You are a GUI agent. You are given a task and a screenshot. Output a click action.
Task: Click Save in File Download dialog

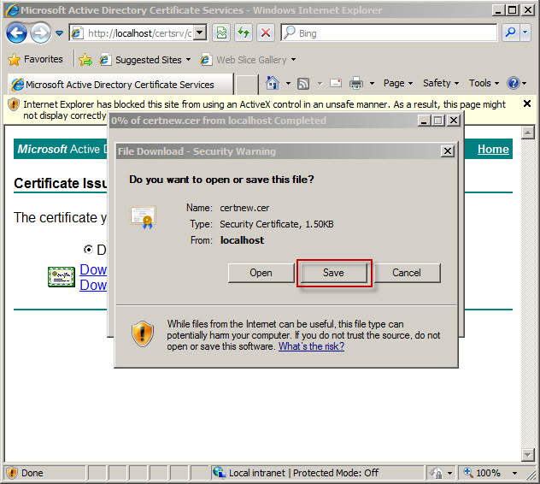pos(333,273)
